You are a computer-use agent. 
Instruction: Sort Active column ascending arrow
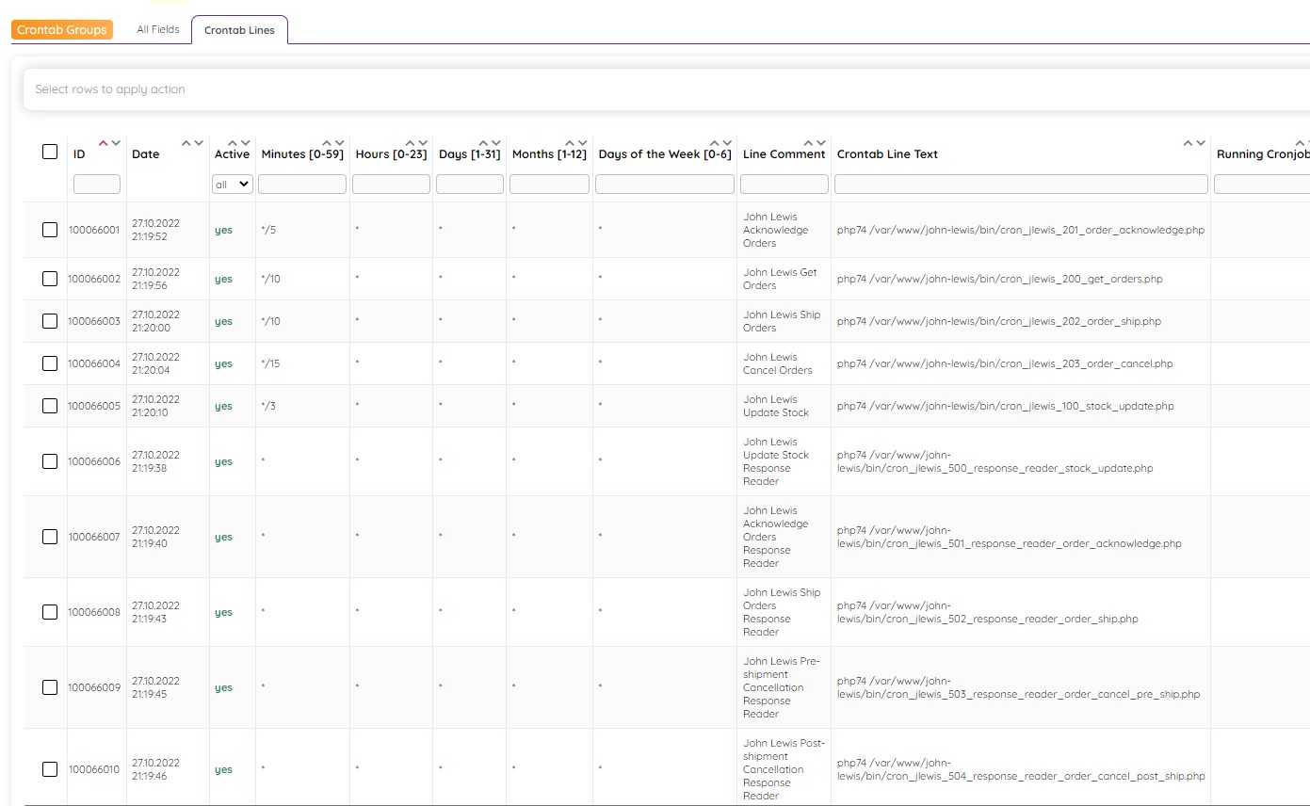234,143
